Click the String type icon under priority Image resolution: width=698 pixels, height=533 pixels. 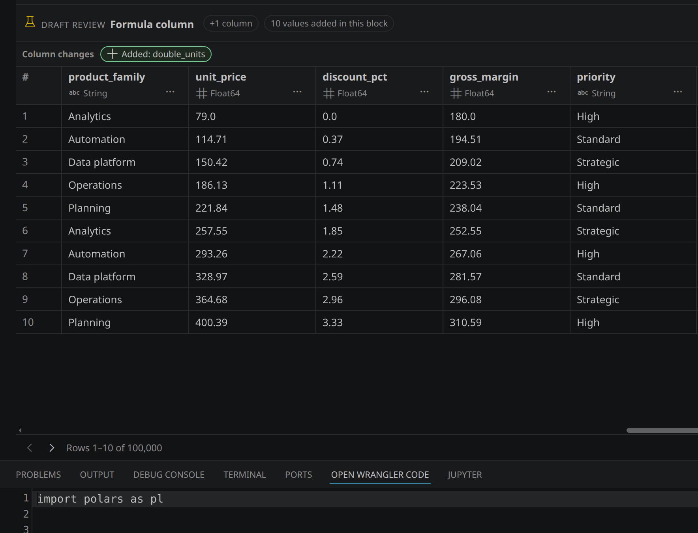pyautogui.click(x=583, y=93)
